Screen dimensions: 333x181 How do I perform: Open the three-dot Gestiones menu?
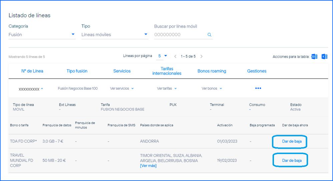[258, 88]
